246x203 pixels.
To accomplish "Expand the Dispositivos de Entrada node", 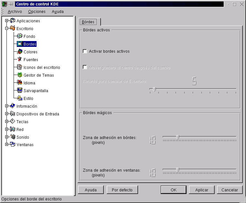I will 6,114.
